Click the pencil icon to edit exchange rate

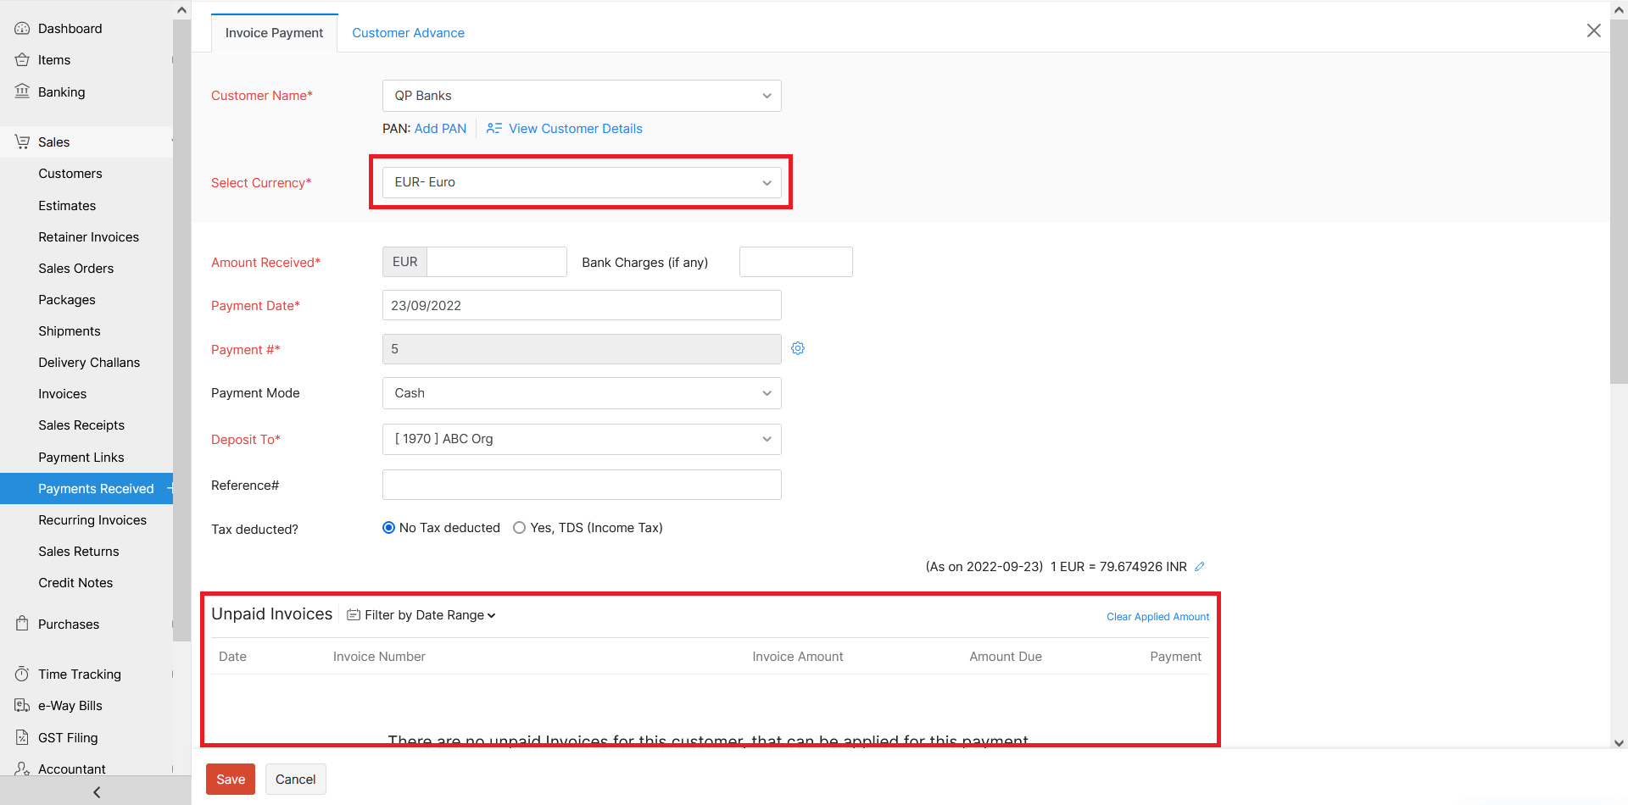(x=1200, y=566)
